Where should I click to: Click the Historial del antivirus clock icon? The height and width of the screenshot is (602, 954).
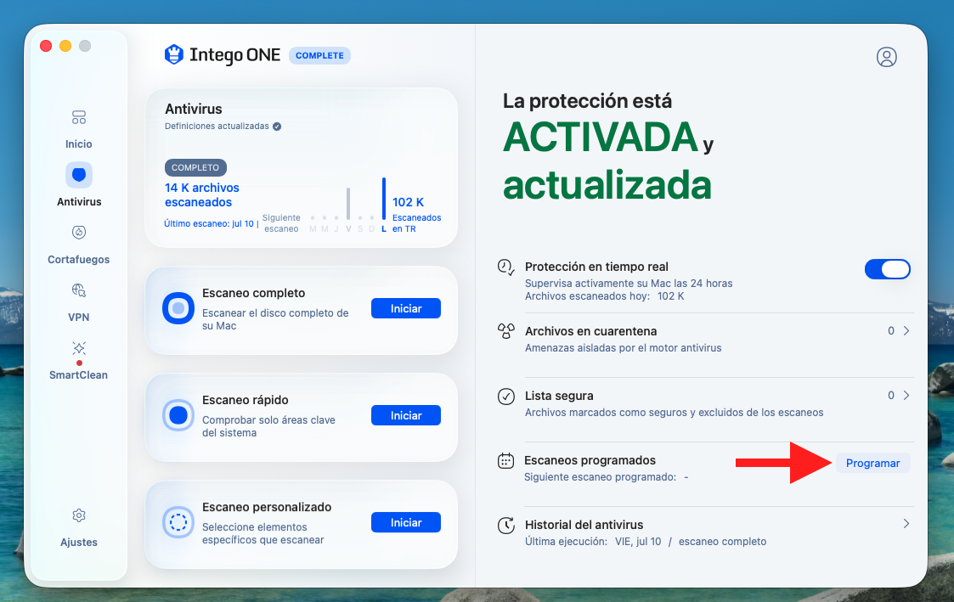coord(505,526)
